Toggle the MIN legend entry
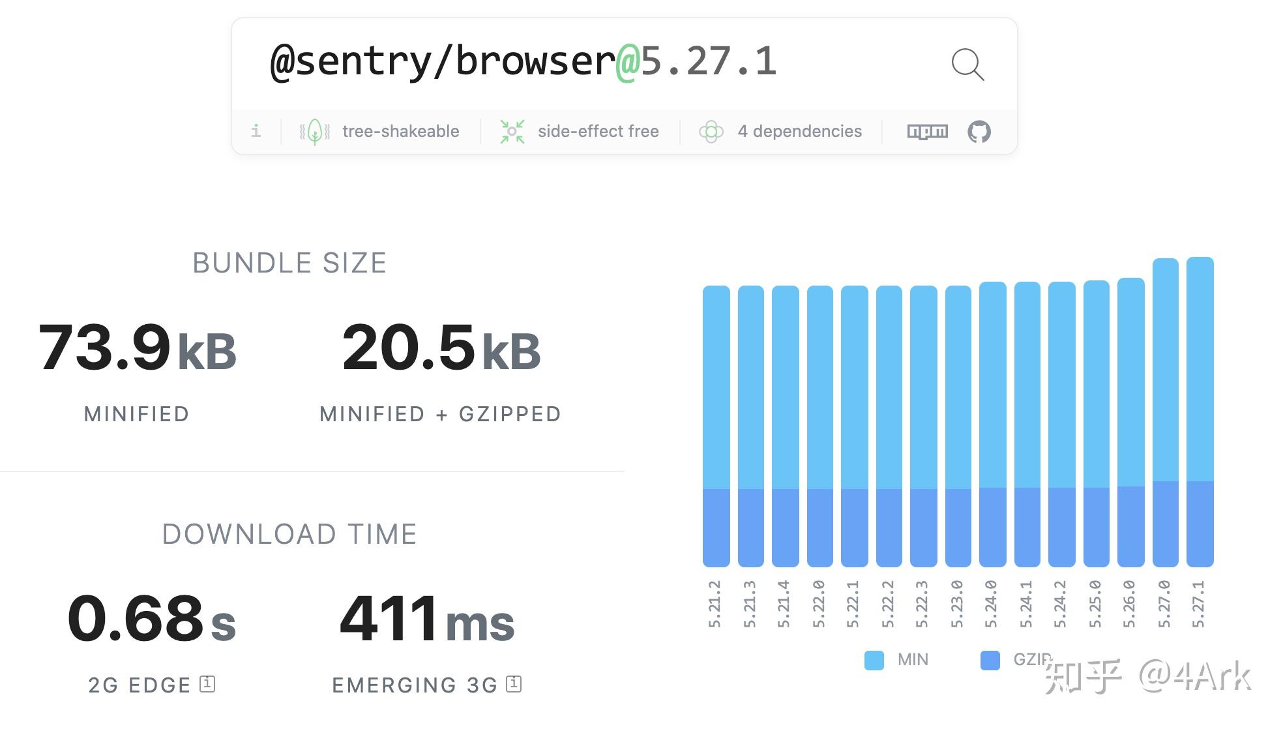 (x=911, y=660)
